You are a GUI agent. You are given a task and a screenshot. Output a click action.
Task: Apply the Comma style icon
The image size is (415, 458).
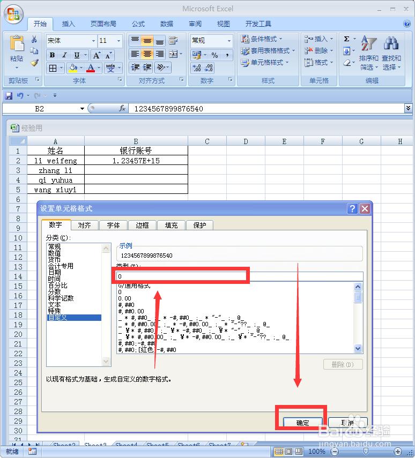point(227,55)
